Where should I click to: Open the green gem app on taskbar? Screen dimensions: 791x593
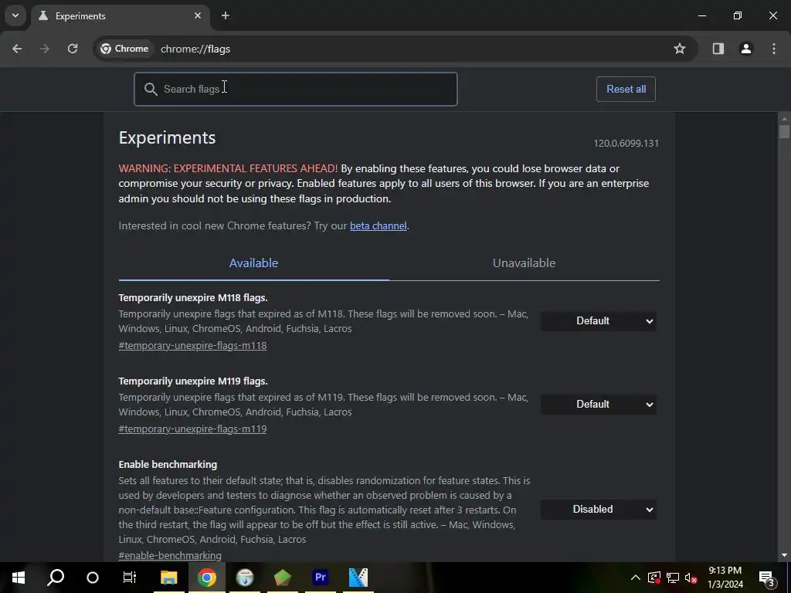click(283, 578)
